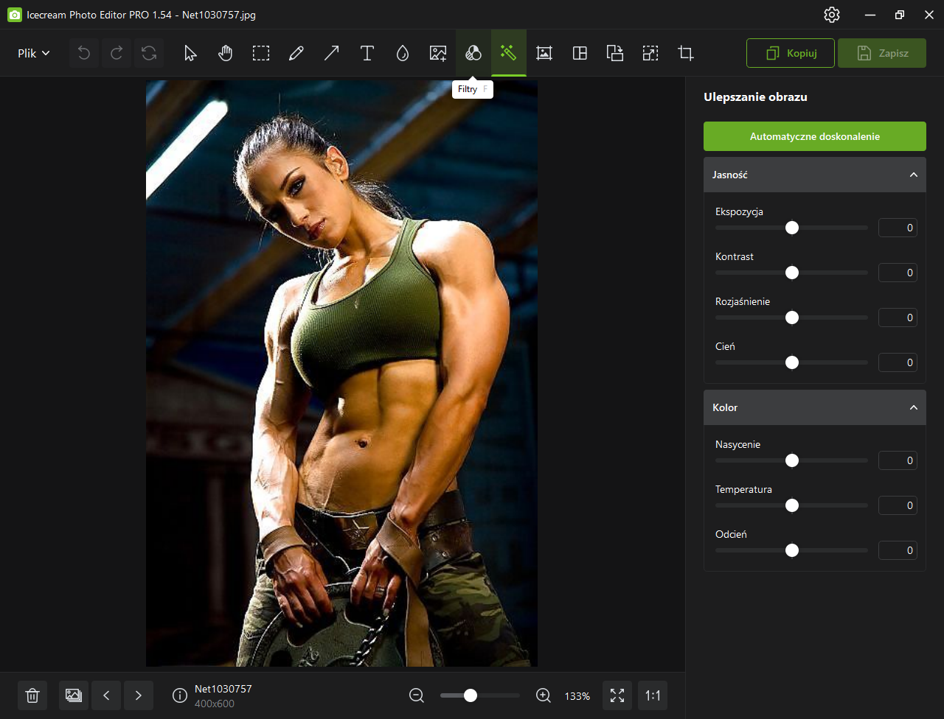Select the Text tool
Screen dimensions: 944x719
(x=367, y=53)
